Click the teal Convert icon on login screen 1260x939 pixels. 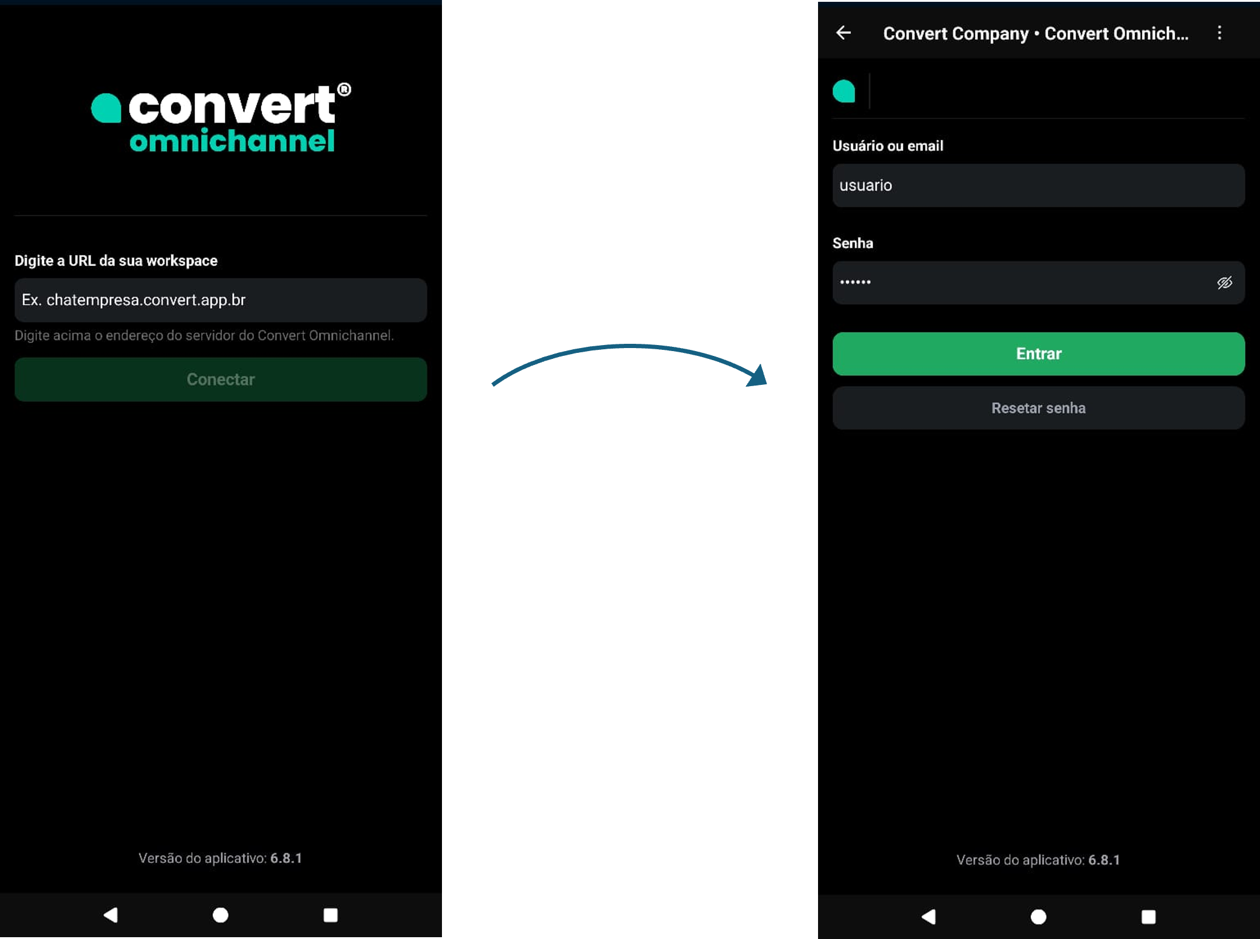(x=843, y=91)
